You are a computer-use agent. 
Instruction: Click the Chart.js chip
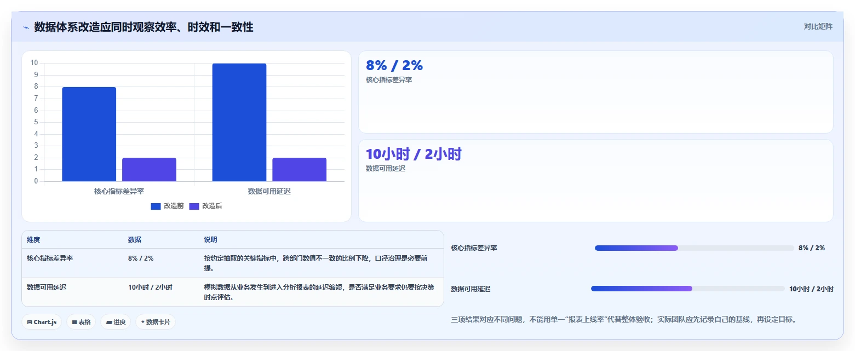pos(42,322)
